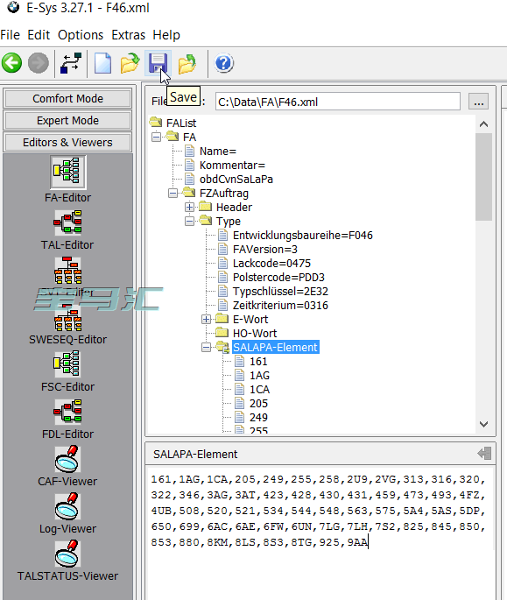507x600 pixels.
Task: Select SALAPA code 1CA in tree
Action: pyautogui.click(x=259, y=390)
